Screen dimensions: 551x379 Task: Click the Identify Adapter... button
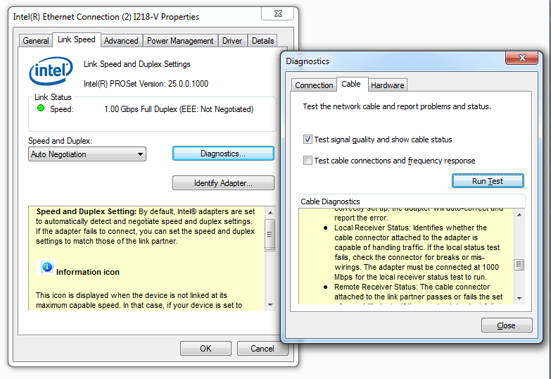[x=223, y=183]
